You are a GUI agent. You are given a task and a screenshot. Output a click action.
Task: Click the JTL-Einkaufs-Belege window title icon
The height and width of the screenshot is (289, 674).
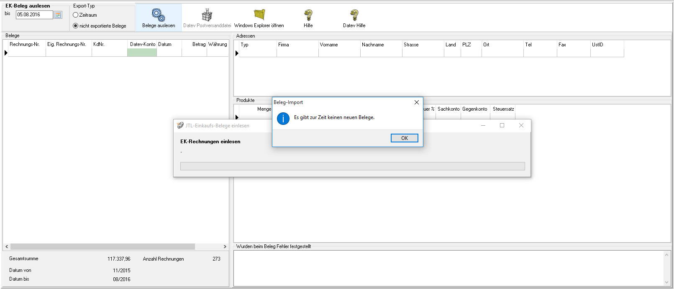click(180, 125)
